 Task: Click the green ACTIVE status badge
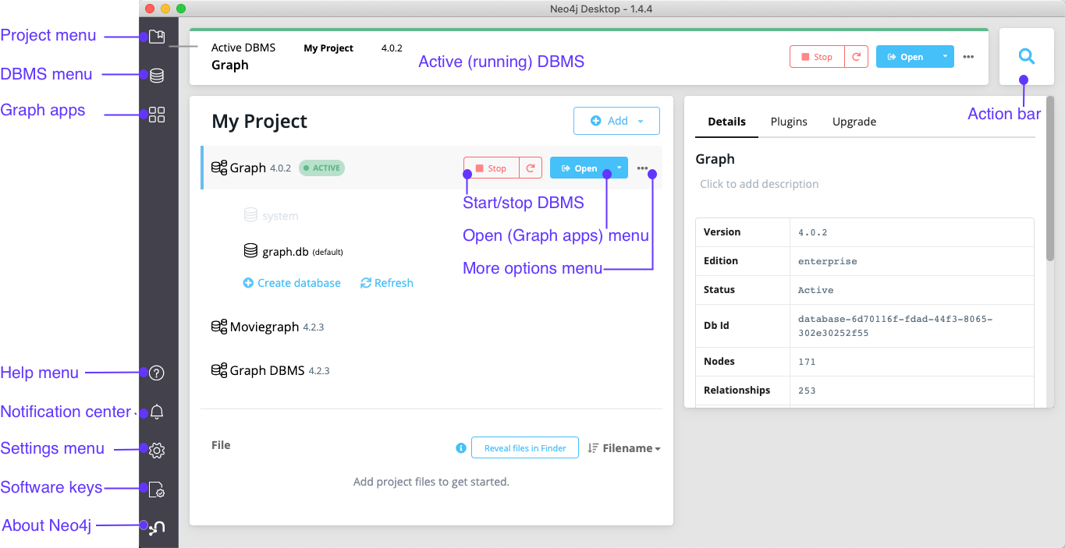[321, 168]
